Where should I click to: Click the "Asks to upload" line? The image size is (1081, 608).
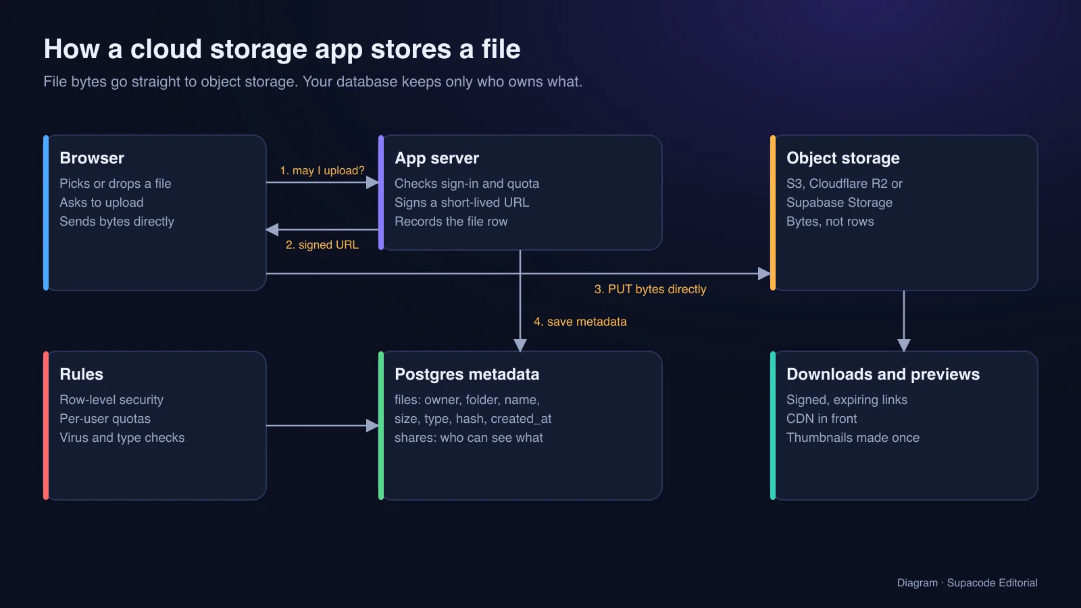[101, 203]
